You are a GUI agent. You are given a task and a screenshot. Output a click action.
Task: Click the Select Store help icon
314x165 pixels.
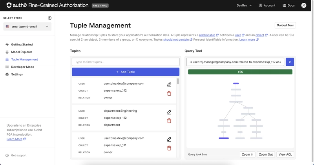click(x=49, y=18)
